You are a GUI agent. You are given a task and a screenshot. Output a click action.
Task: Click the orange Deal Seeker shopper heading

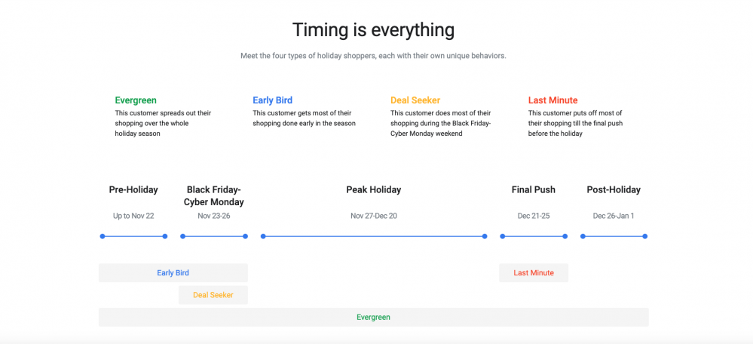click(415, 100)
